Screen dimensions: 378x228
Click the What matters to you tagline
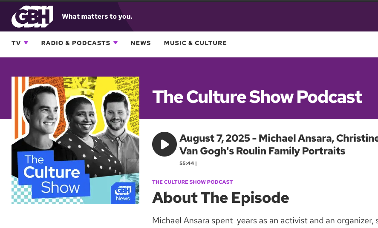point(97,17)
